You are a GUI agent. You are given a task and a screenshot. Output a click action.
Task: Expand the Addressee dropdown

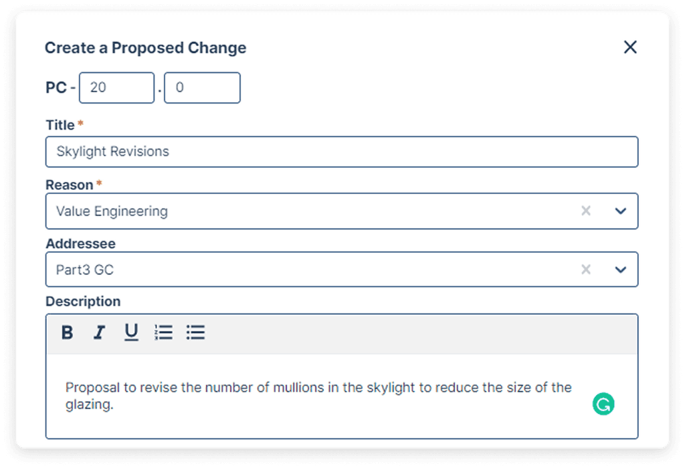click(621, 269)
